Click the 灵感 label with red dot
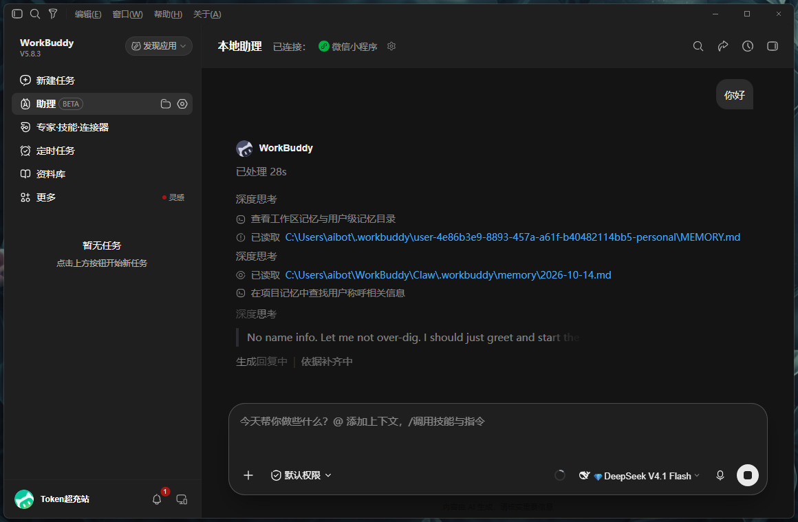The image size is (798, 522). coord(173,197)
